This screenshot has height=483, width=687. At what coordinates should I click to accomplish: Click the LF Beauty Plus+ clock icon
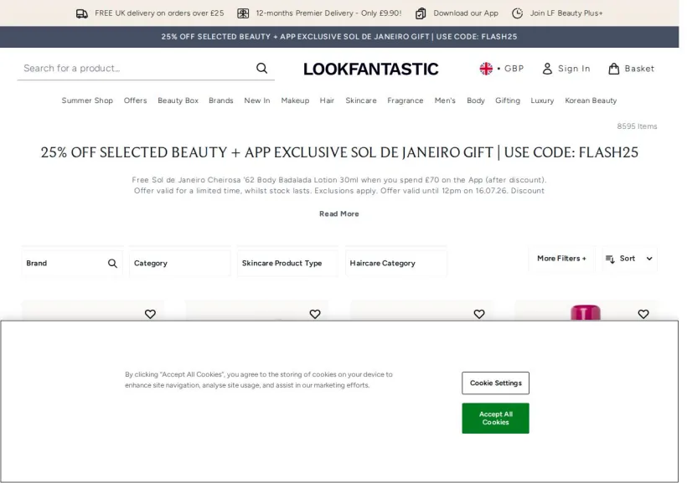518,13
